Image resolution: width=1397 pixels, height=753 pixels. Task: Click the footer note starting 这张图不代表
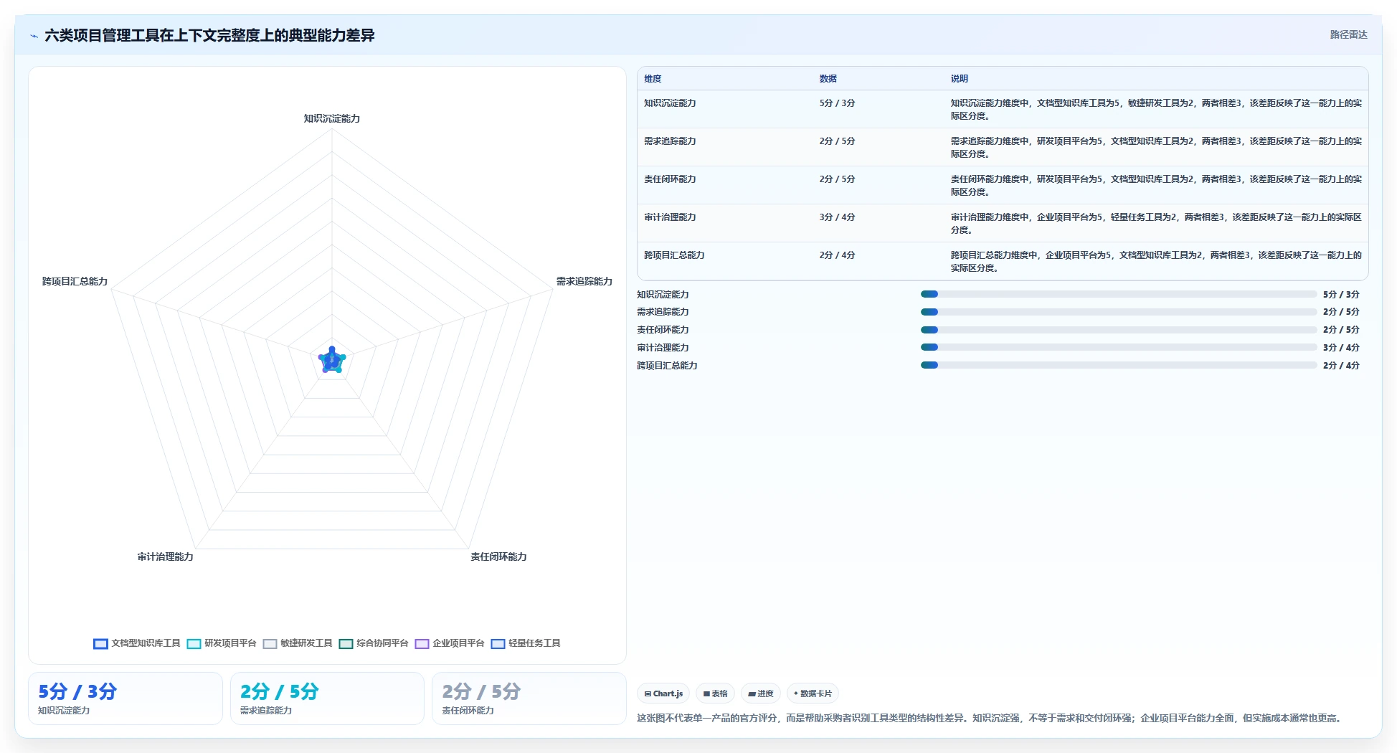(990, 718)
